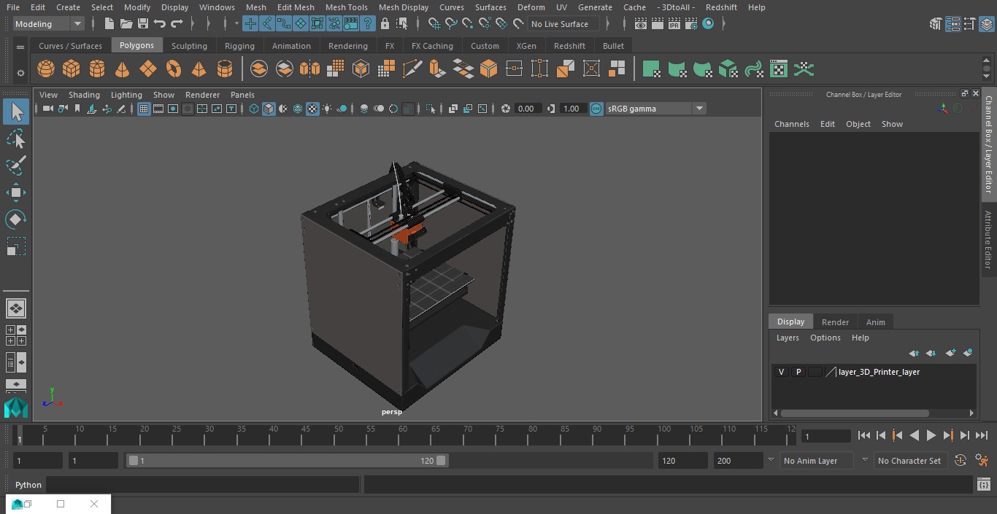Save the scene with the toolbar icon
The width and height of the screenshot is (997, 514).
[143, 24]
